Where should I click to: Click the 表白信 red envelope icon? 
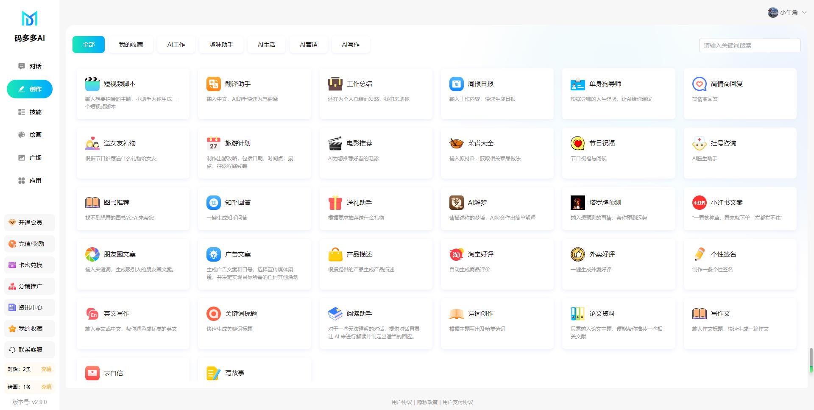92,373
